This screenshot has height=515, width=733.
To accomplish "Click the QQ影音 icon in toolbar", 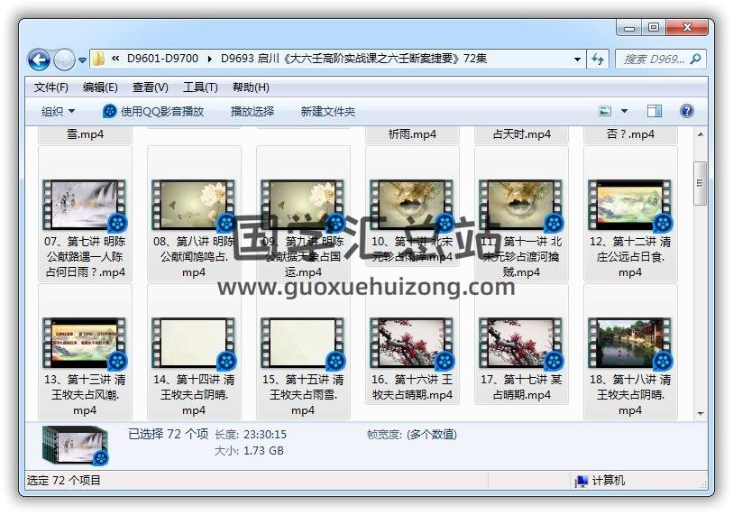I will click(109, 111).
